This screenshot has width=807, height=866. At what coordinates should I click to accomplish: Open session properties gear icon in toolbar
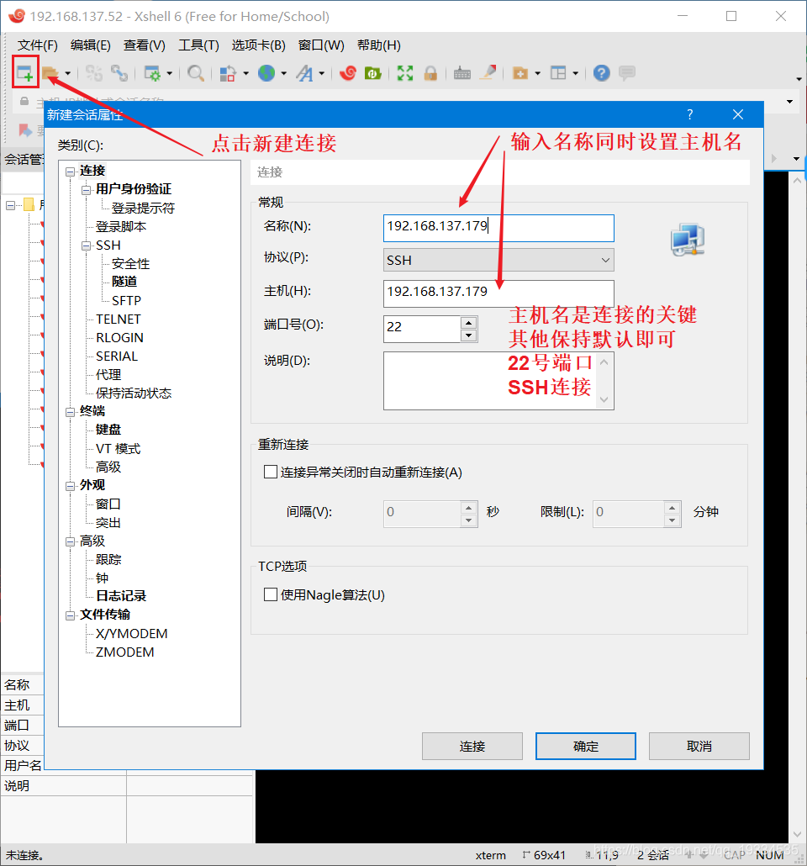152,73
